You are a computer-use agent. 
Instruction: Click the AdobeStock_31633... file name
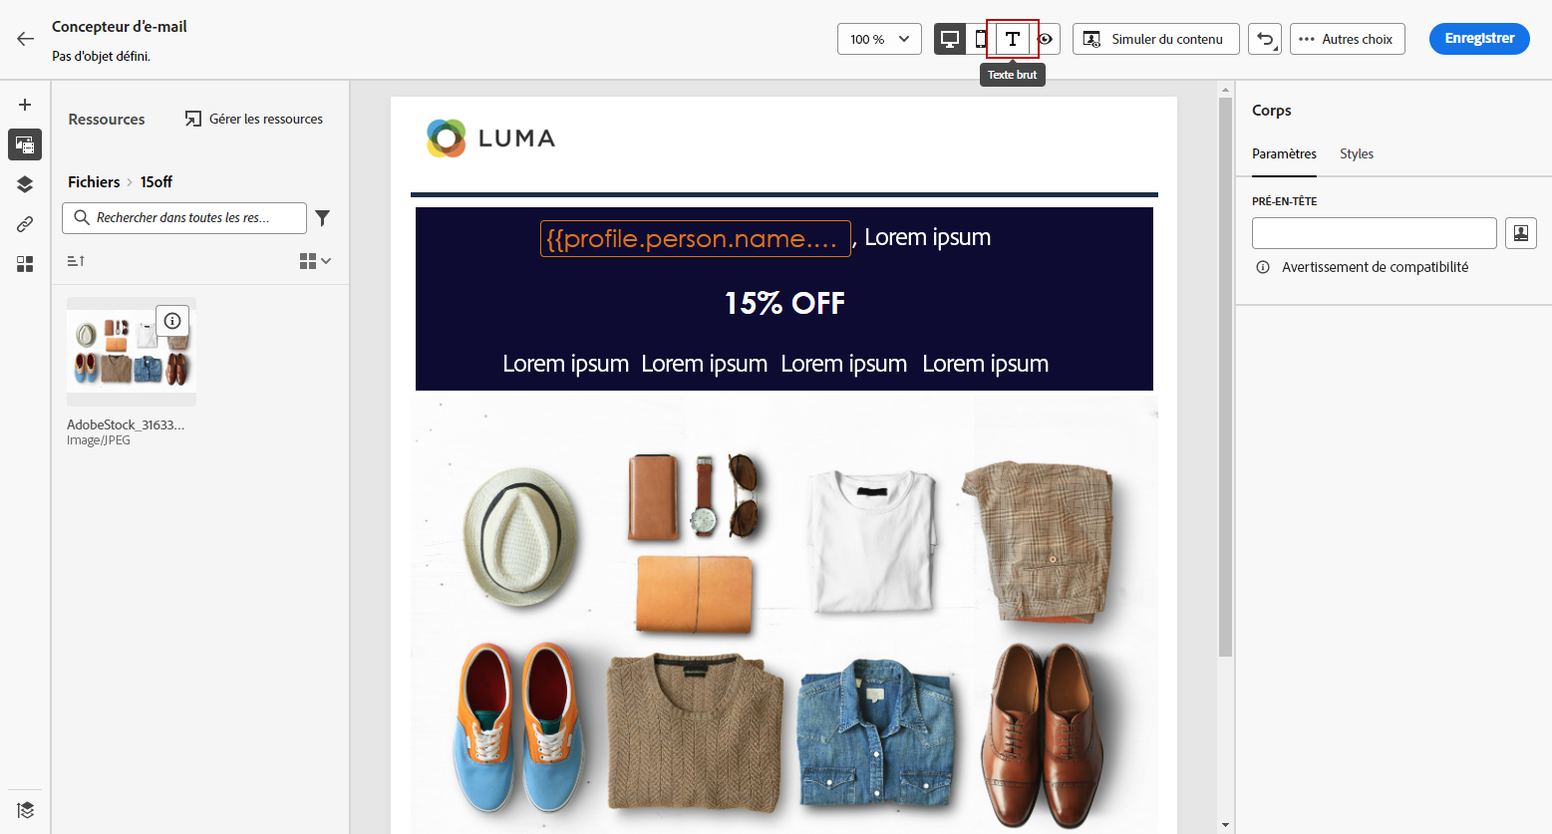[126, 424]
